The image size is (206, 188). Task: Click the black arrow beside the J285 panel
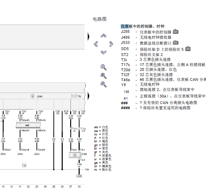point(88,96)
